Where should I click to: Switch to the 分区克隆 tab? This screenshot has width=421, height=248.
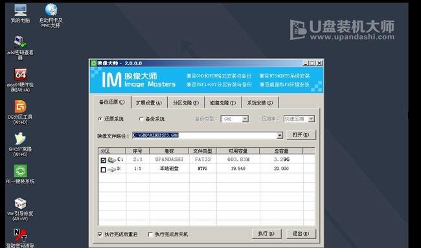(x=186, y=103)
